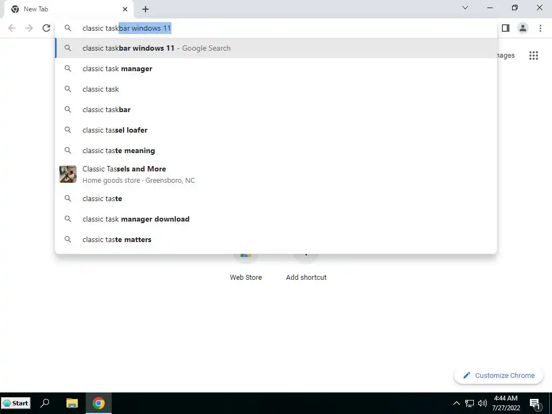Pick the 'classic task' suggestion
Viewport: 552px width, 414px height.
pyautogui.click(x=277, y=89)
